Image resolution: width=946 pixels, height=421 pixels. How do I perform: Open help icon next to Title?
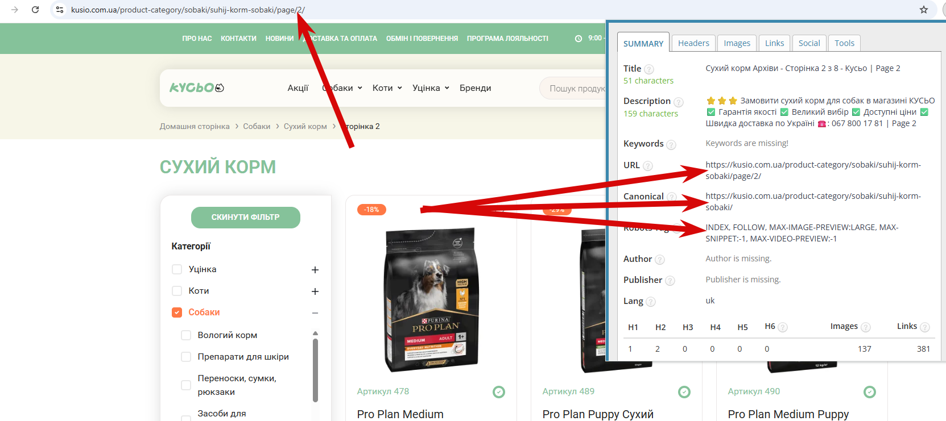(649, 69)
